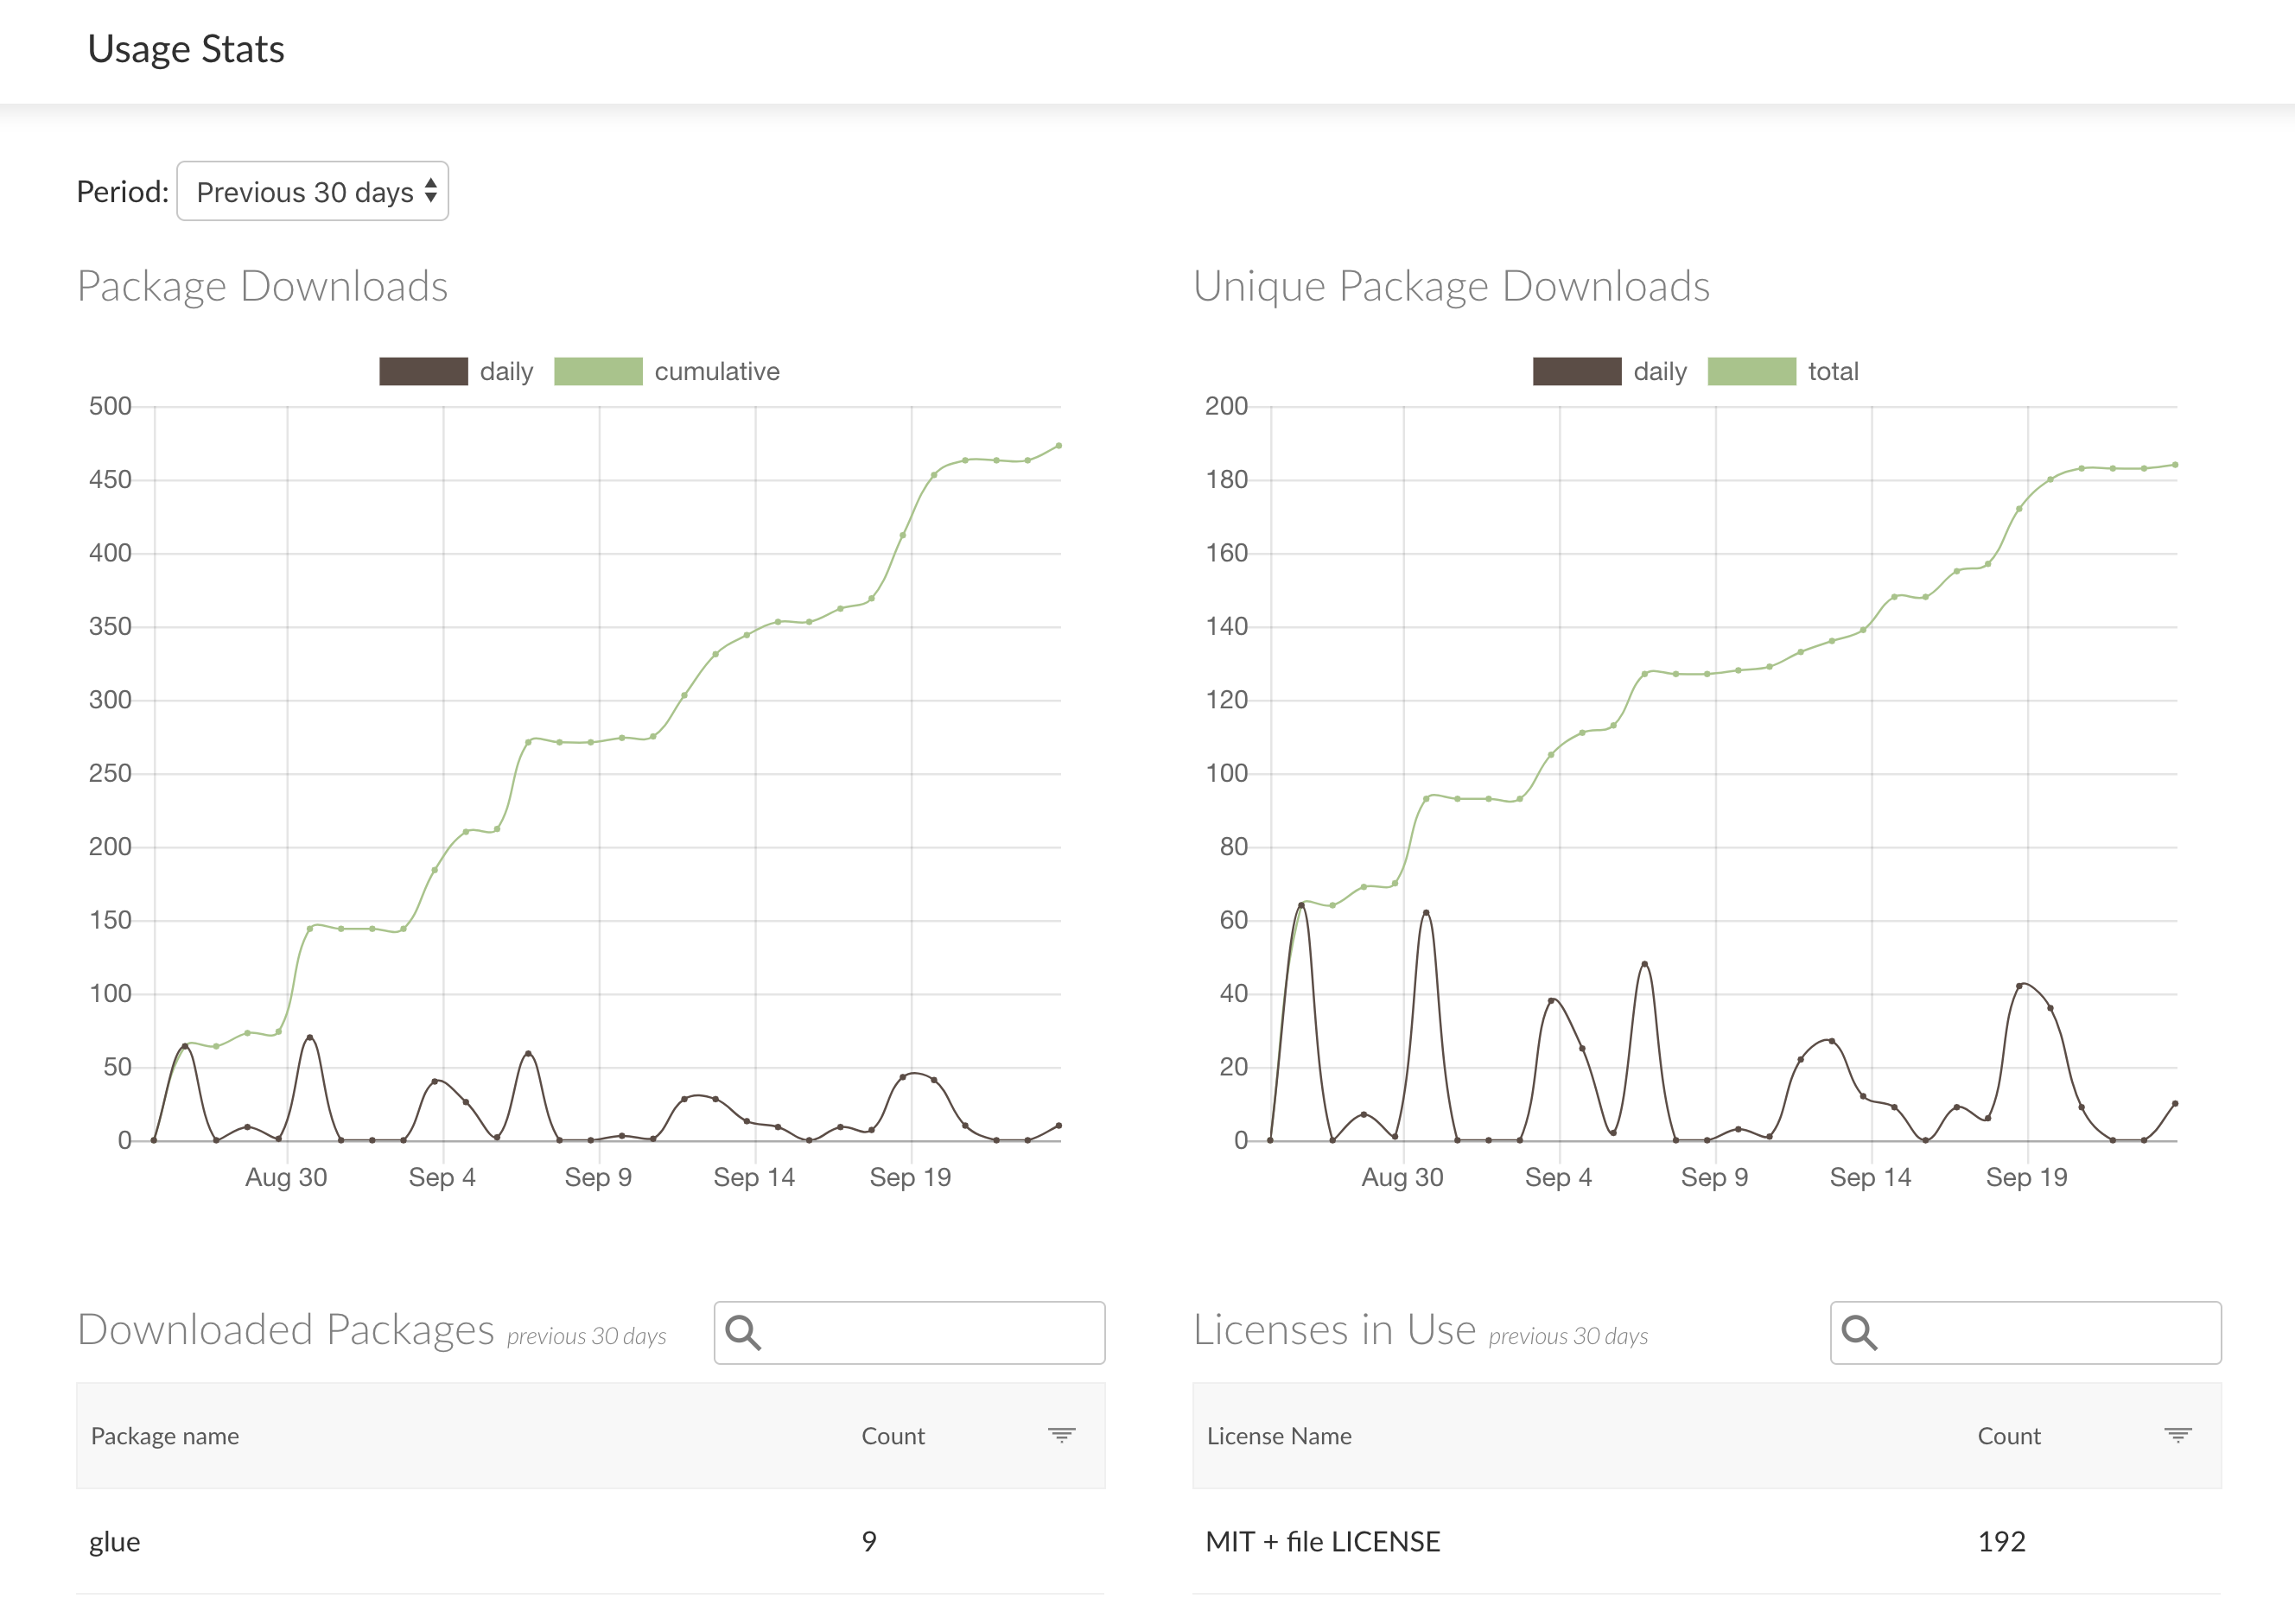The width and height of the screenshot is (2295, 1624).
Task: Sort by Package name column header
Action: pyautogui.click(x=165, y=1436)
